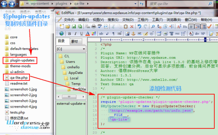Expand the Explorer address bar dropdown arrow
Viewport: 218px width, 135px height.
135,4
